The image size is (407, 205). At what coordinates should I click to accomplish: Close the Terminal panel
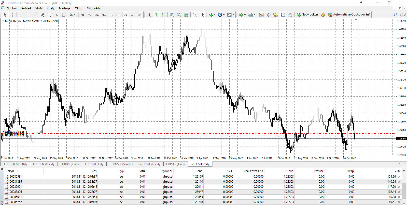[x=2, y=169]
